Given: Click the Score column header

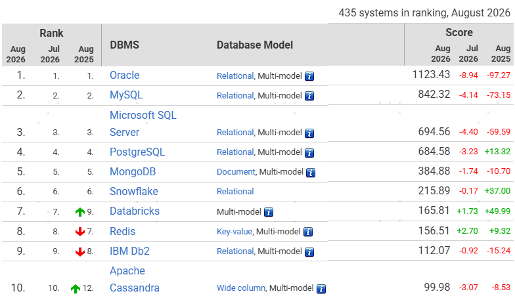Looking at the screenshot, I should pyautogui.click(x=459, y=33).
